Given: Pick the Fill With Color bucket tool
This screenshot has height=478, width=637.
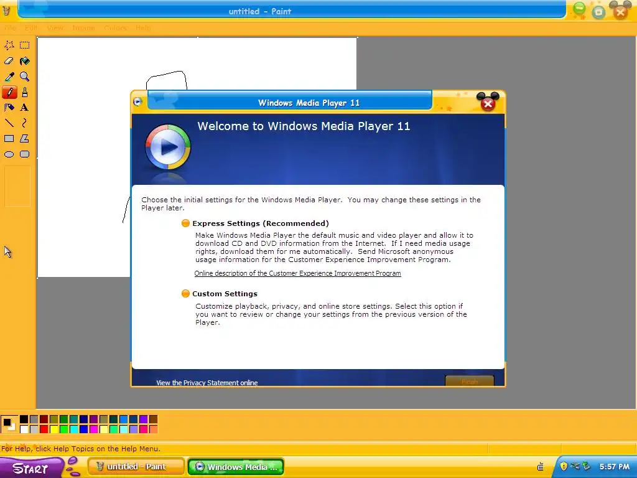Looking at the screenshot, I should (24, 61).
